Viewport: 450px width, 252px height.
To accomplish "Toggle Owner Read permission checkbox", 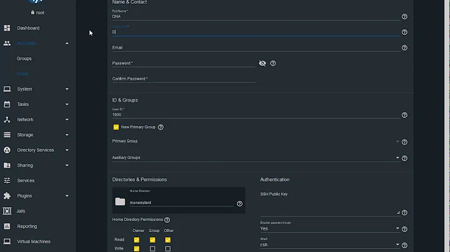I will pos(137,240).
